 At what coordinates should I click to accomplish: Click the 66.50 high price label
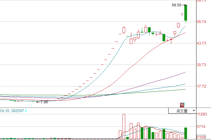(176, 5)
